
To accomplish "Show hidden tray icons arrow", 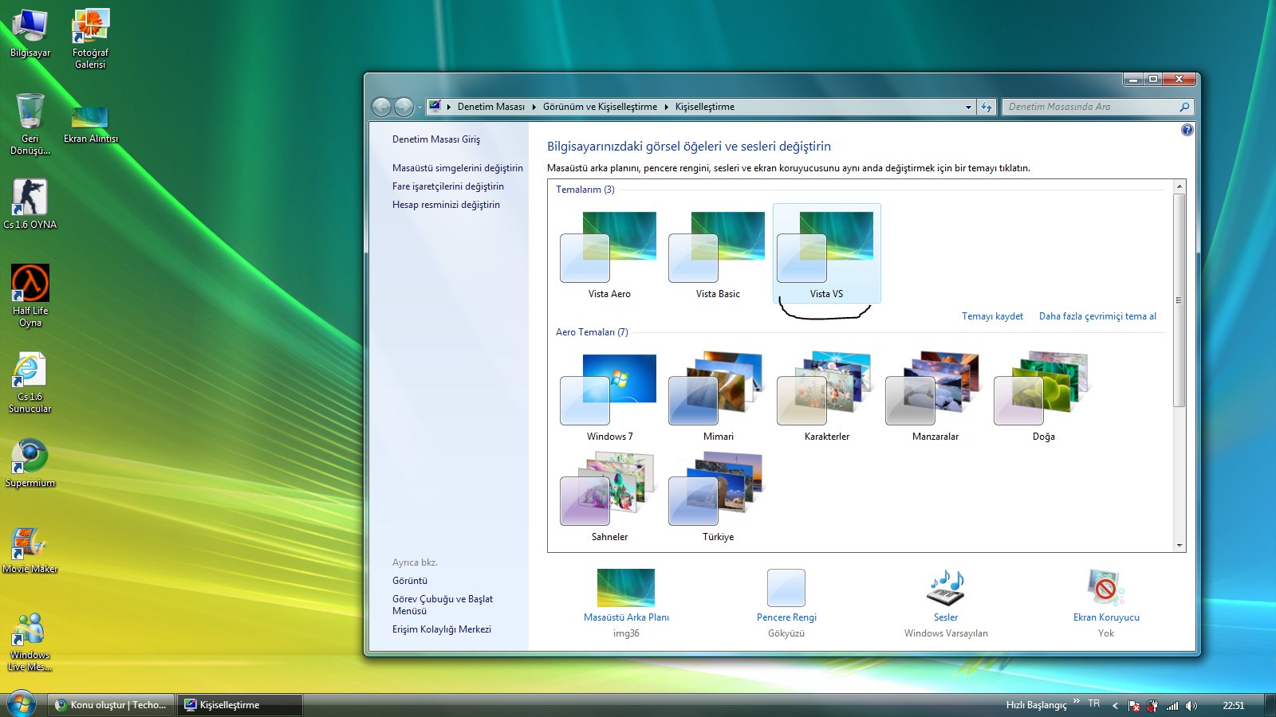I will (x=1115, y=706).
